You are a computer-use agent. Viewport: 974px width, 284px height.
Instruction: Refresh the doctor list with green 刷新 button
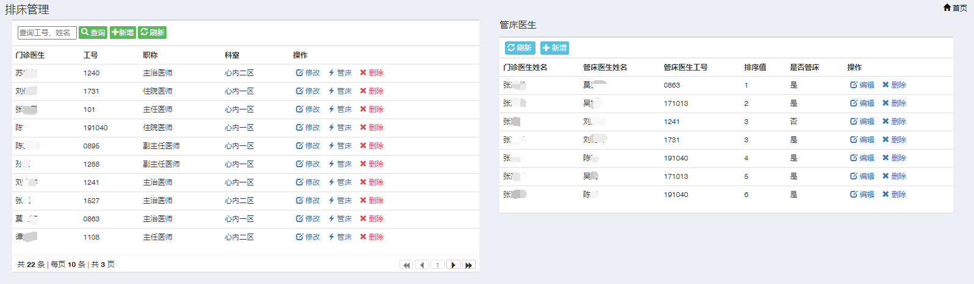[x=152, y=33]
